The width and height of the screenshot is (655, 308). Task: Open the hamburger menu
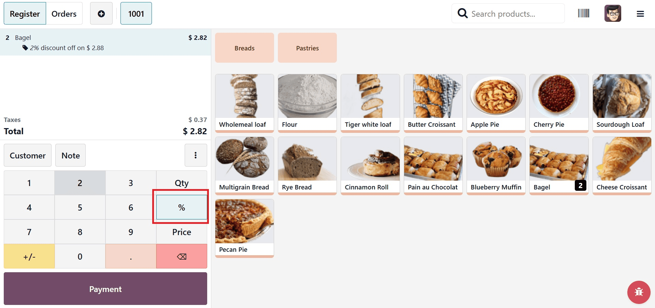[640, 13]
